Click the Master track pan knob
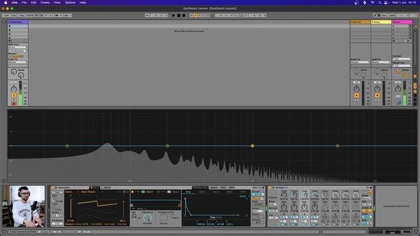Viewport: 420px width, 236px height. (x=398, y=89)
